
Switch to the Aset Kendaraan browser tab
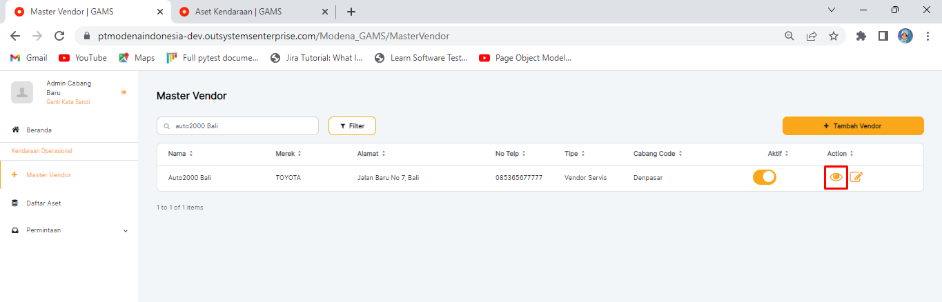click(238, 12)
